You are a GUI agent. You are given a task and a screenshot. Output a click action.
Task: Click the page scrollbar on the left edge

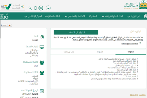[0, 29]
